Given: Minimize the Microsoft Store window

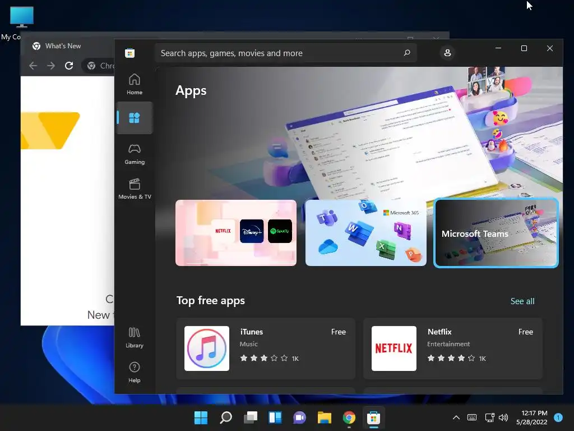Looking at the screenshot, I should click(498, 48).
